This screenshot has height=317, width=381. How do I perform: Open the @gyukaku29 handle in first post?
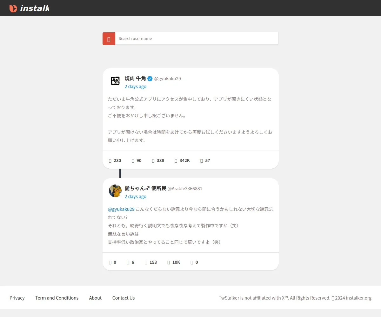tap(168, 79)
